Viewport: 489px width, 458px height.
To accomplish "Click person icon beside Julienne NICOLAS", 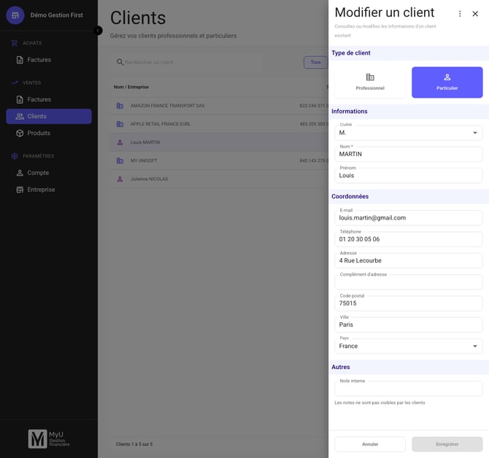I will tap(120, 179).
